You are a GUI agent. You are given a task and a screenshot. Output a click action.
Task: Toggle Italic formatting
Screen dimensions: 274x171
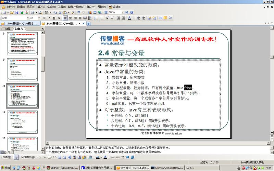coord(49,18)
